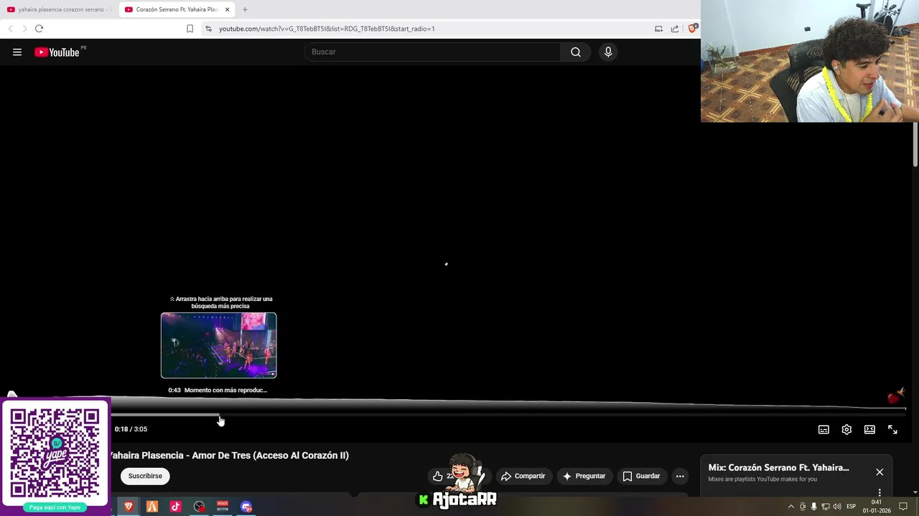Viewport: 919px width, 516px height.
Task: Open the Windows notification center
Action: pyautogui.click(x=903, y=507)
